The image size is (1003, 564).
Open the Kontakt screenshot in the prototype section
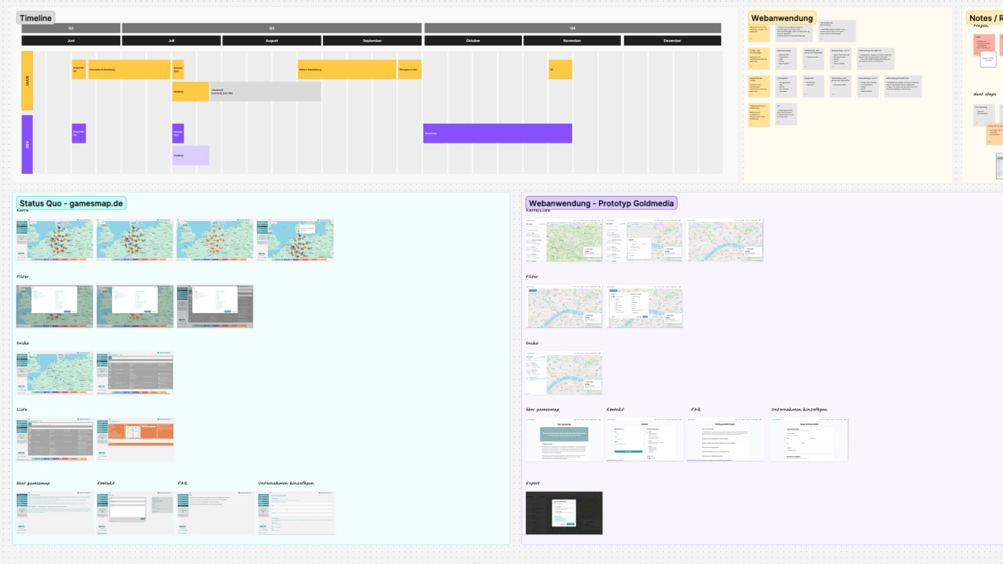tap(644, 439)
